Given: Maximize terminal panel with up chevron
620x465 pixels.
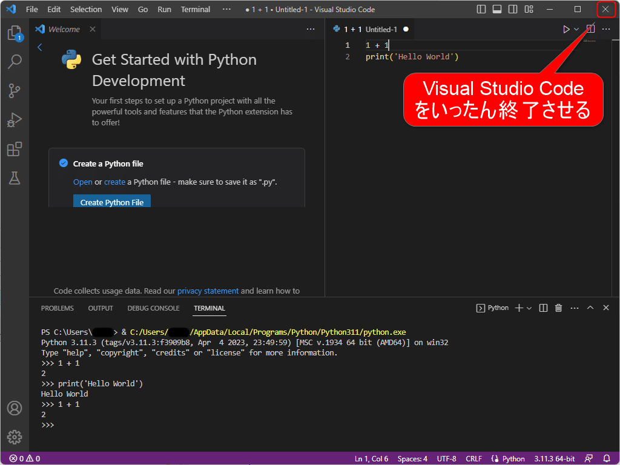Looking at the screenshot, I should click(x=590, y=308).
